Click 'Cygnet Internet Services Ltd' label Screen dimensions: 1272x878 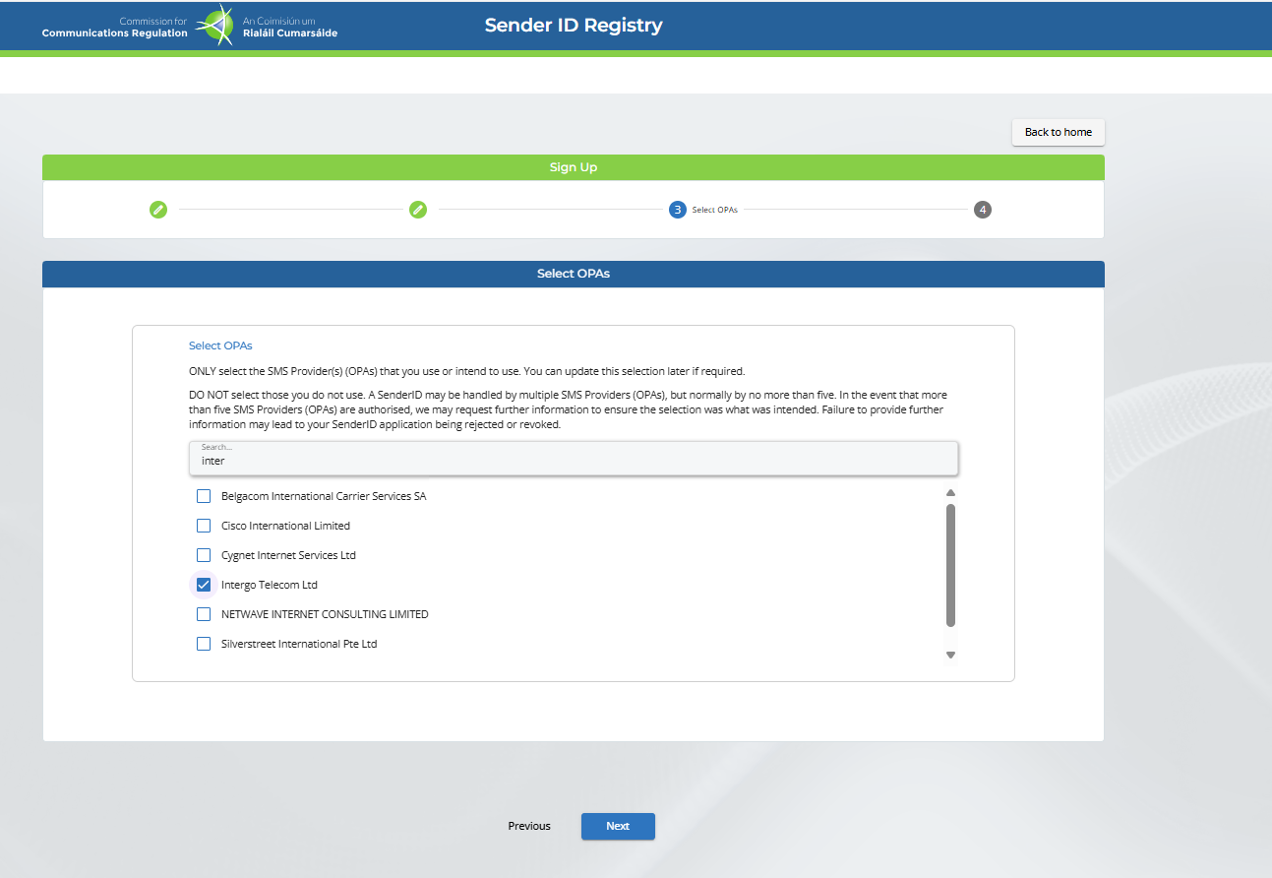click(288, 555)
